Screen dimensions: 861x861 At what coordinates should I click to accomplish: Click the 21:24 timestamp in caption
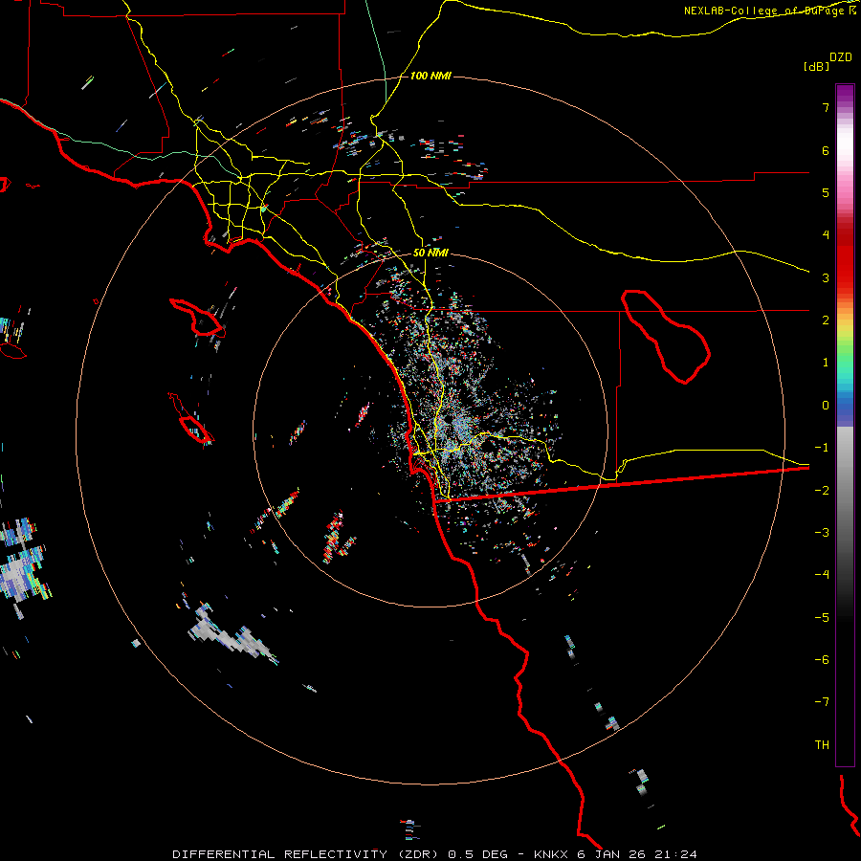click(676, 854)
